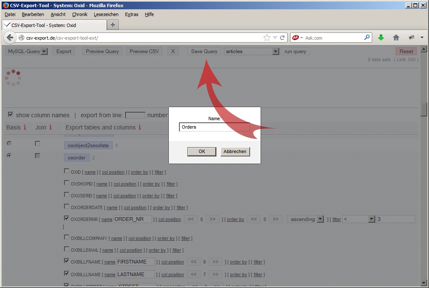Click the oxorder table label

click(x=77, y=158)
